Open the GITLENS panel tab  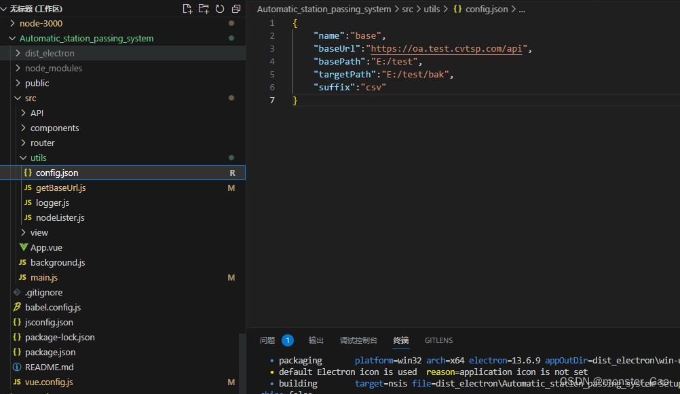(438, 340)
